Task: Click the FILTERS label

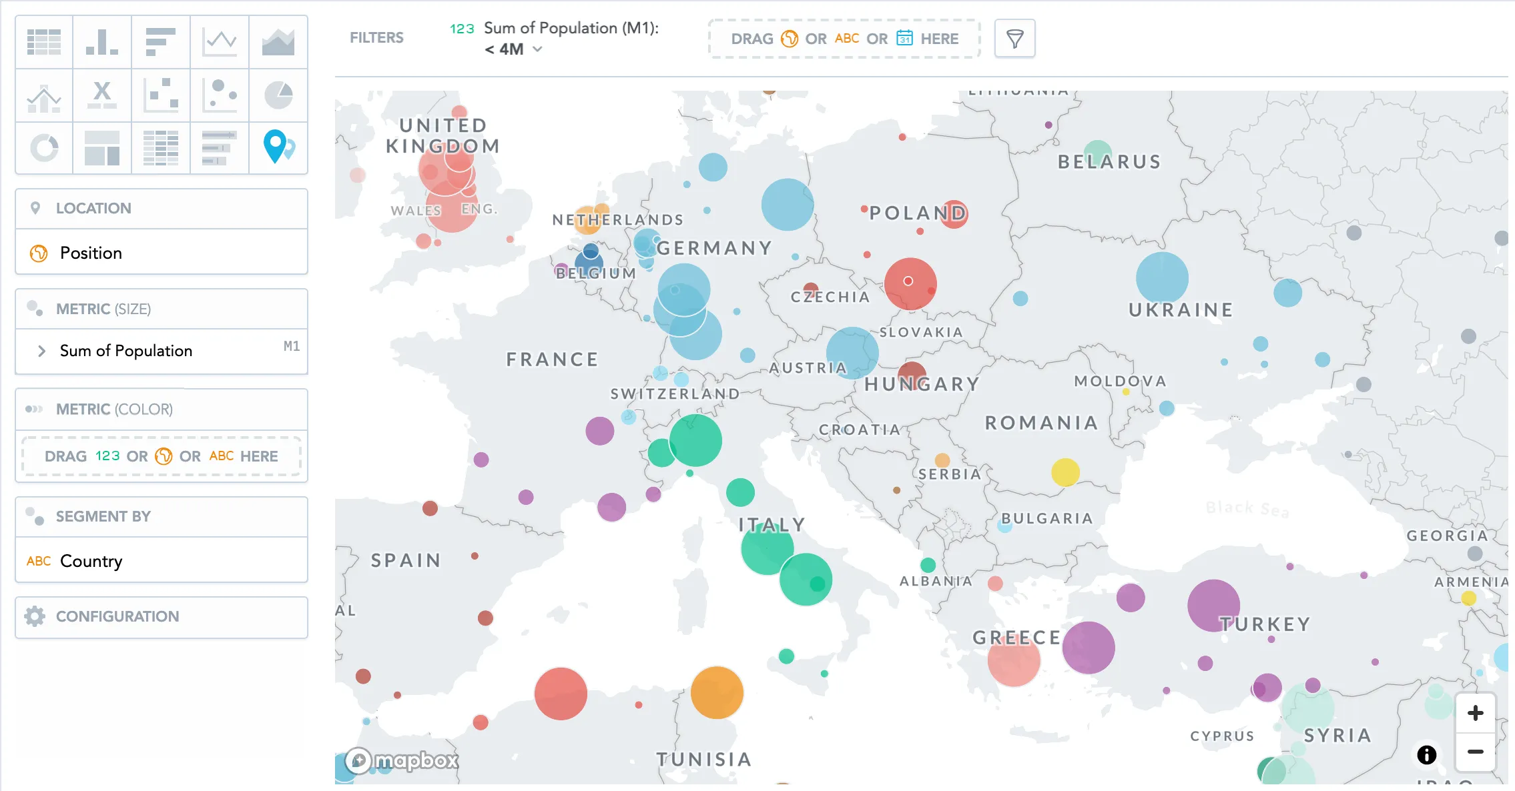Action: click(376, 38)
